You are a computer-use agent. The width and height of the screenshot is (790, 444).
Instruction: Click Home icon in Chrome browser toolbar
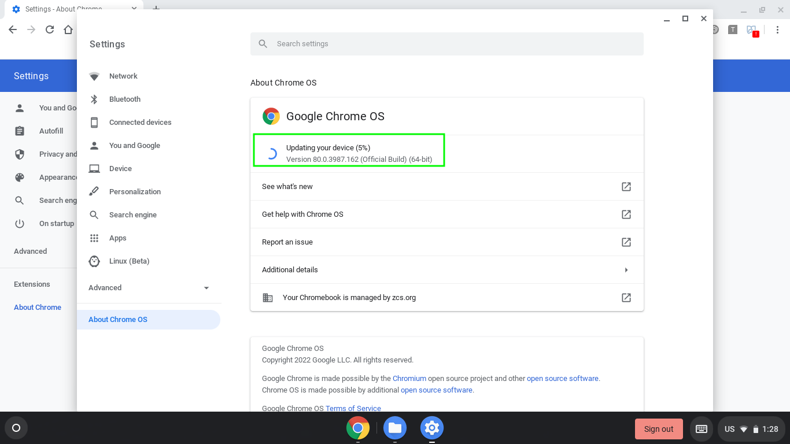(x=68, y=29)
